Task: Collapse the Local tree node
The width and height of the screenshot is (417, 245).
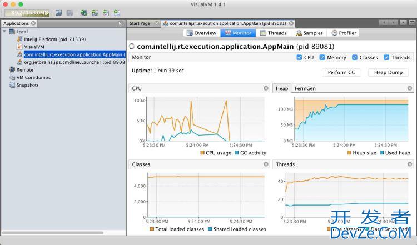Action: click(x=4, y=32)
